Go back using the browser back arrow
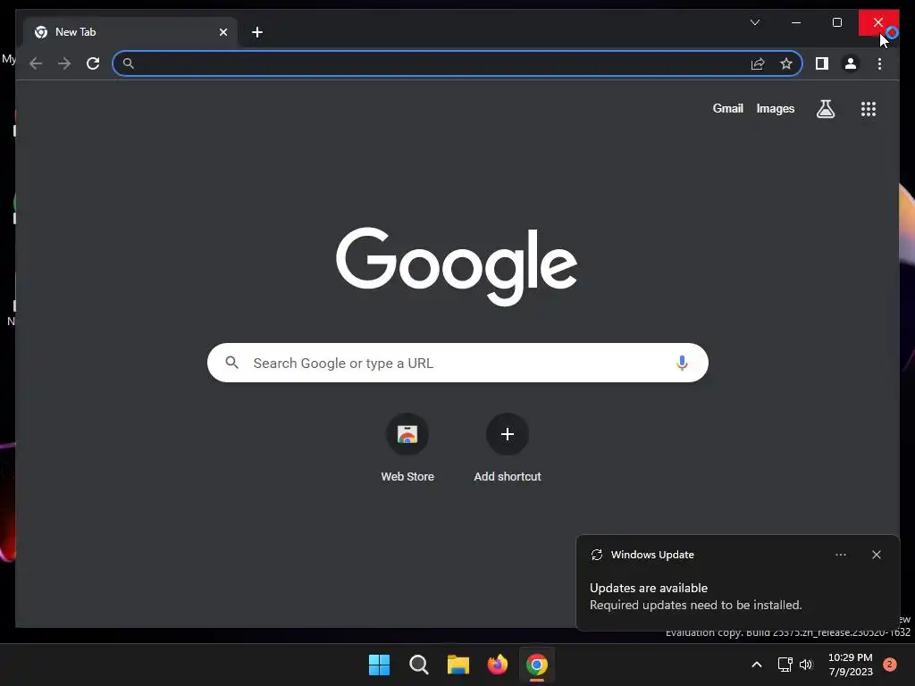 click(36, 63)
